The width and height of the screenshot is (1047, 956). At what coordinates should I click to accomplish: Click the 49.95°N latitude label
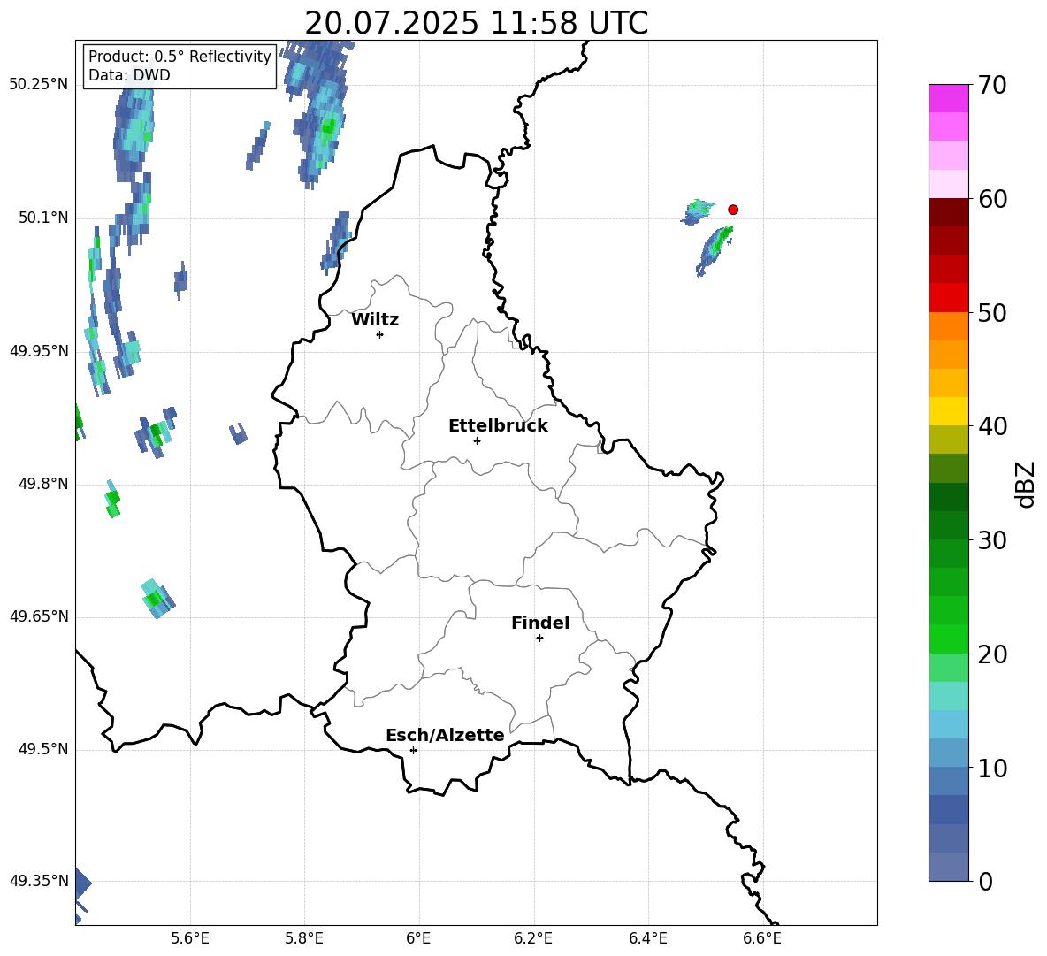coord(39,350)
